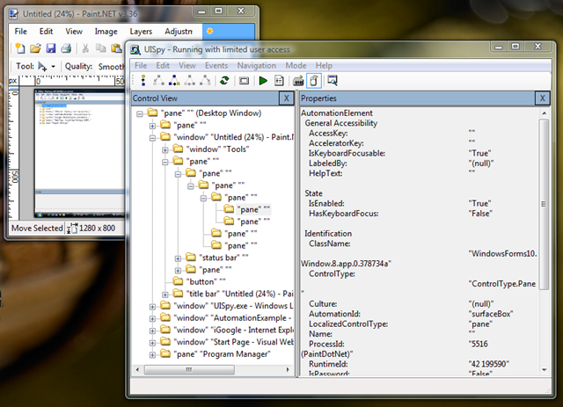Toggle the hover mouse tracking mode icon
The height and width of the screenshot is (407, 563).
pyautogui.click(x=314, y=81)
